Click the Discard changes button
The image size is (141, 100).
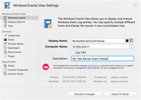click(85, 94)
